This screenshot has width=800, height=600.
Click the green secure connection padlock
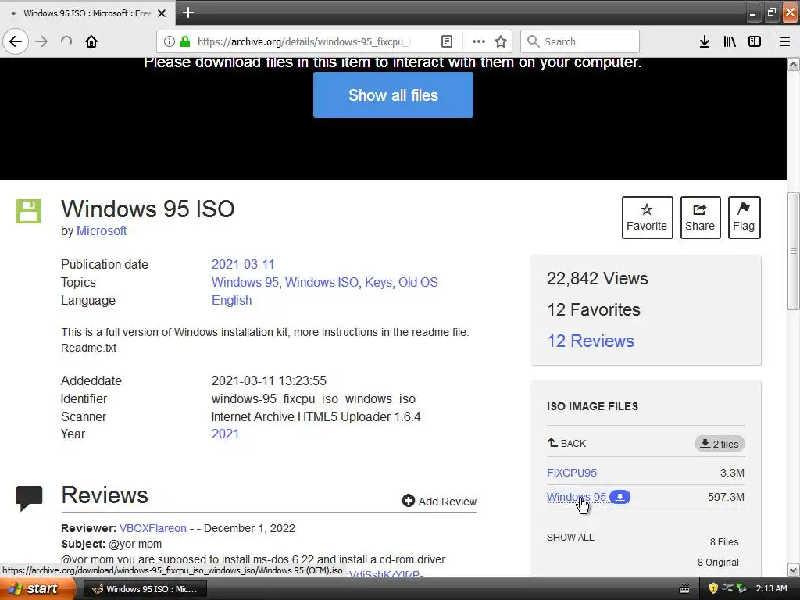point(186,41)
